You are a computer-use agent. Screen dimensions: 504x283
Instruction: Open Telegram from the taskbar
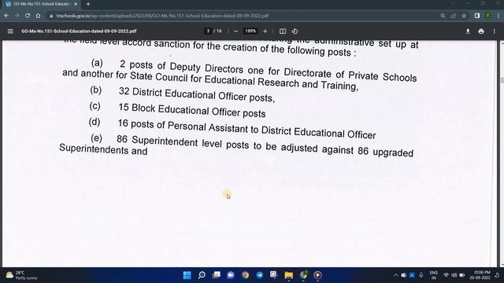click(260, 275)
